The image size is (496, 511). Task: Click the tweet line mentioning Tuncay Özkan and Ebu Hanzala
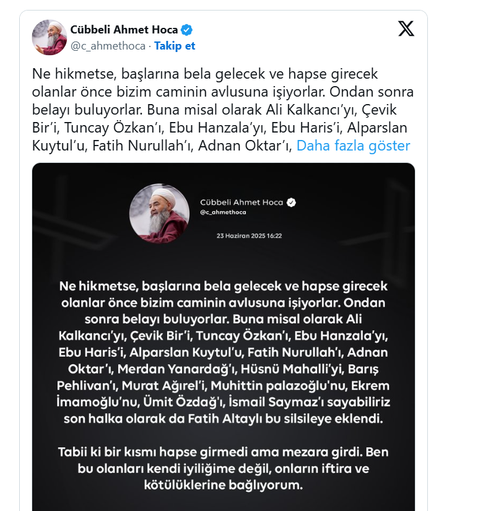[x=220, y=128]
